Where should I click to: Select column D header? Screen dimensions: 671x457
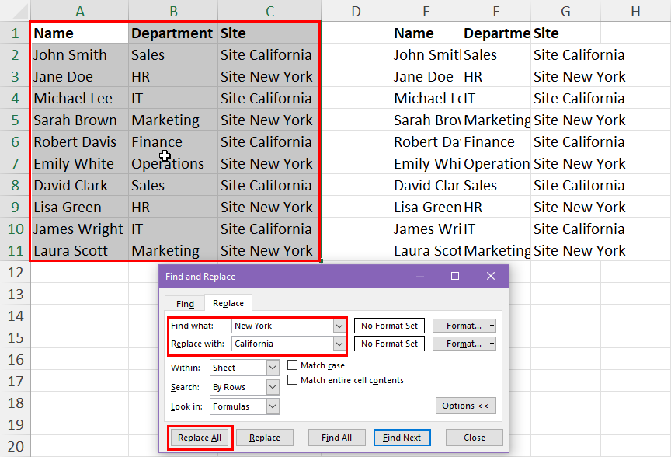[356, 11]
